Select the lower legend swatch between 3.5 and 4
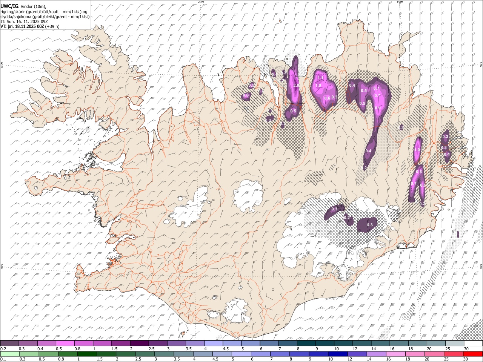 click(x=184, y=354)
